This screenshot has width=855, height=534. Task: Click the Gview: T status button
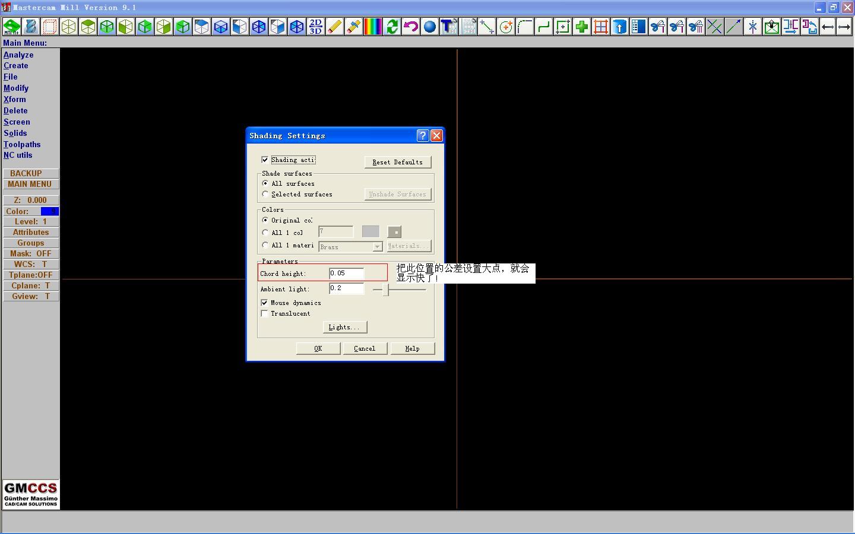click(31, 296)
